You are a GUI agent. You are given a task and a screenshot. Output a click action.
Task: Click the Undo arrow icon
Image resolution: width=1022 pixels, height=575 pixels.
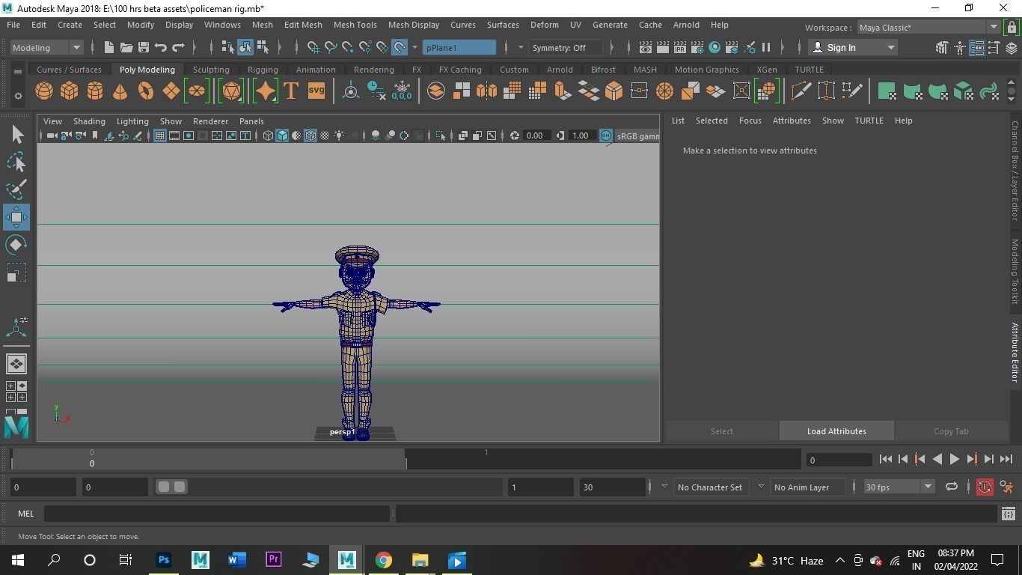click(x=161, y=47)
